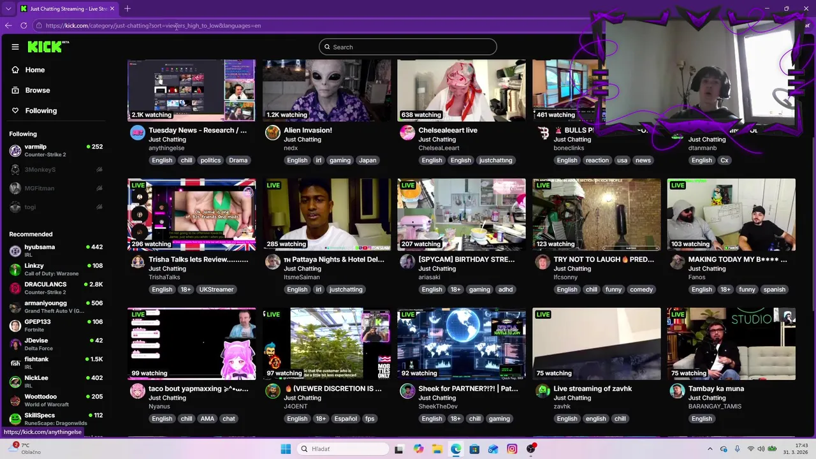
Task: Click the browser address bar URL
Action: (x=153, y=25)
